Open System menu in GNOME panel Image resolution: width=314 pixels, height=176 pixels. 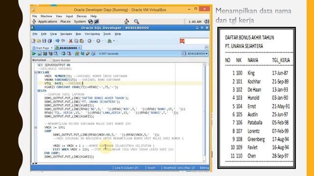pyautogui.click(x=79, y=22)
